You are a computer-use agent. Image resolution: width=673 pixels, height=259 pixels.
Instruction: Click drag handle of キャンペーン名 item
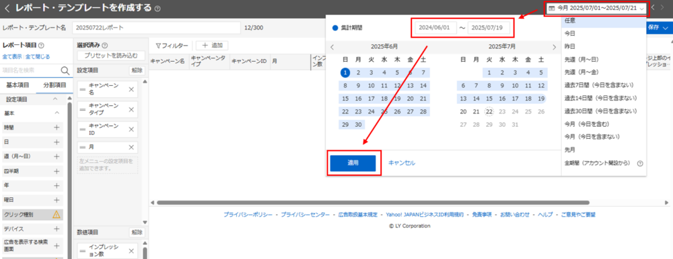83,89
